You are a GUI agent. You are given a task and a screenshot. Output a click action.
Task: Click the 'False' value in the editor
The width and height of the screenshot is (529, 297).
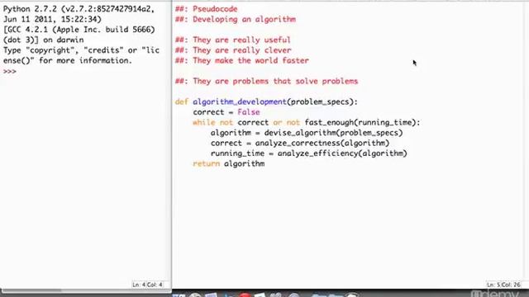pos(249,112)
